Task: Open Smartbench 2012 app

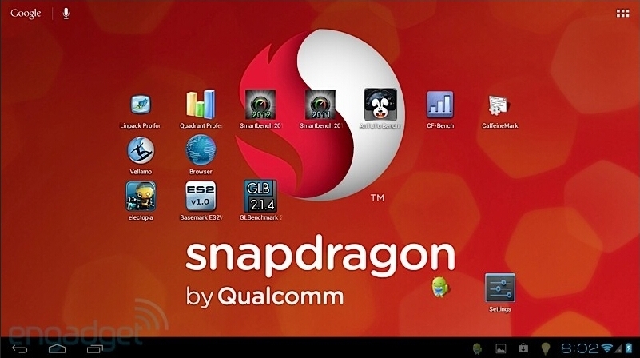Action: [x=260, y=105]
